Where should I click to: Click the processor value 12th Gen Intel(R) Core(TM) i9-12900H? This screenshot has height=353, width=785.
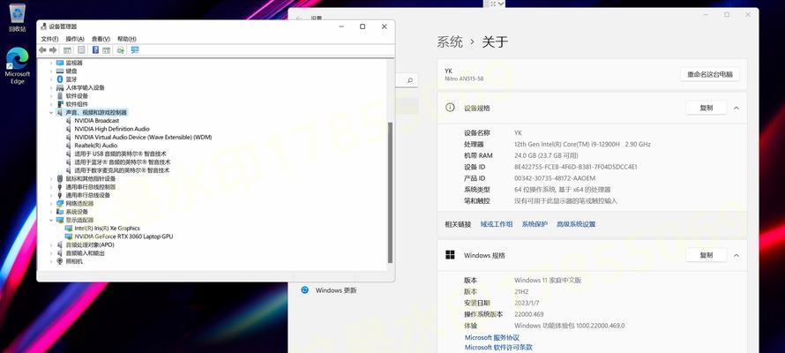[567, 144]
